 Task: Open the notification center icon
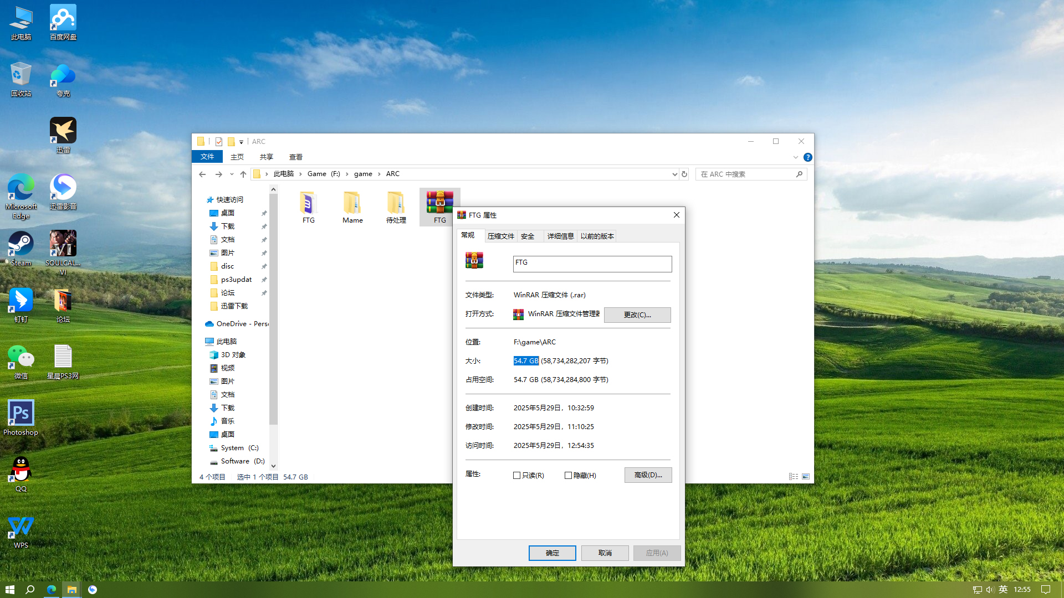click(x=1046, y=590)
